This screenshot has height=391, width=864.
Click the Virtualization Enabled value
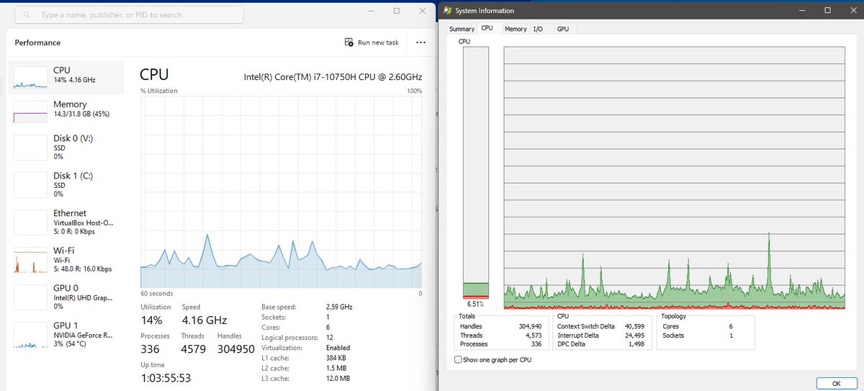pyautogui.click(x=338, y=347)
